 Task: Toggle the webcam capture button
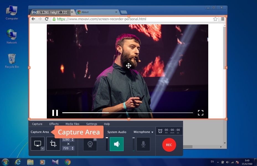click(x=90, y=144)
